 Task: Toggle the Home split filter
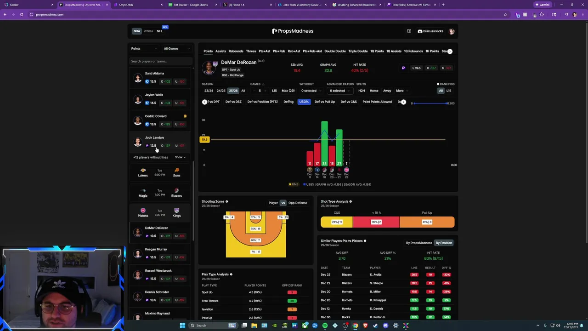(374, 91)
